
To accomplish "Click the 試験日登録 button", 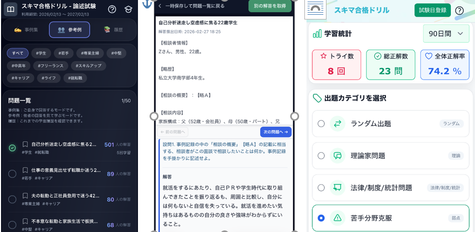I will [432, 11].
